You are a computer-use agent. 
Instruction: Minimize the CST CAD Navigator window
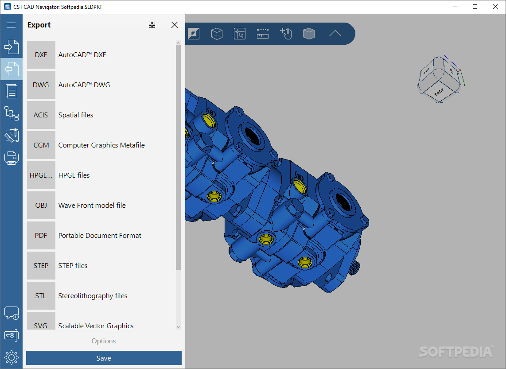(x=455, y=7)
